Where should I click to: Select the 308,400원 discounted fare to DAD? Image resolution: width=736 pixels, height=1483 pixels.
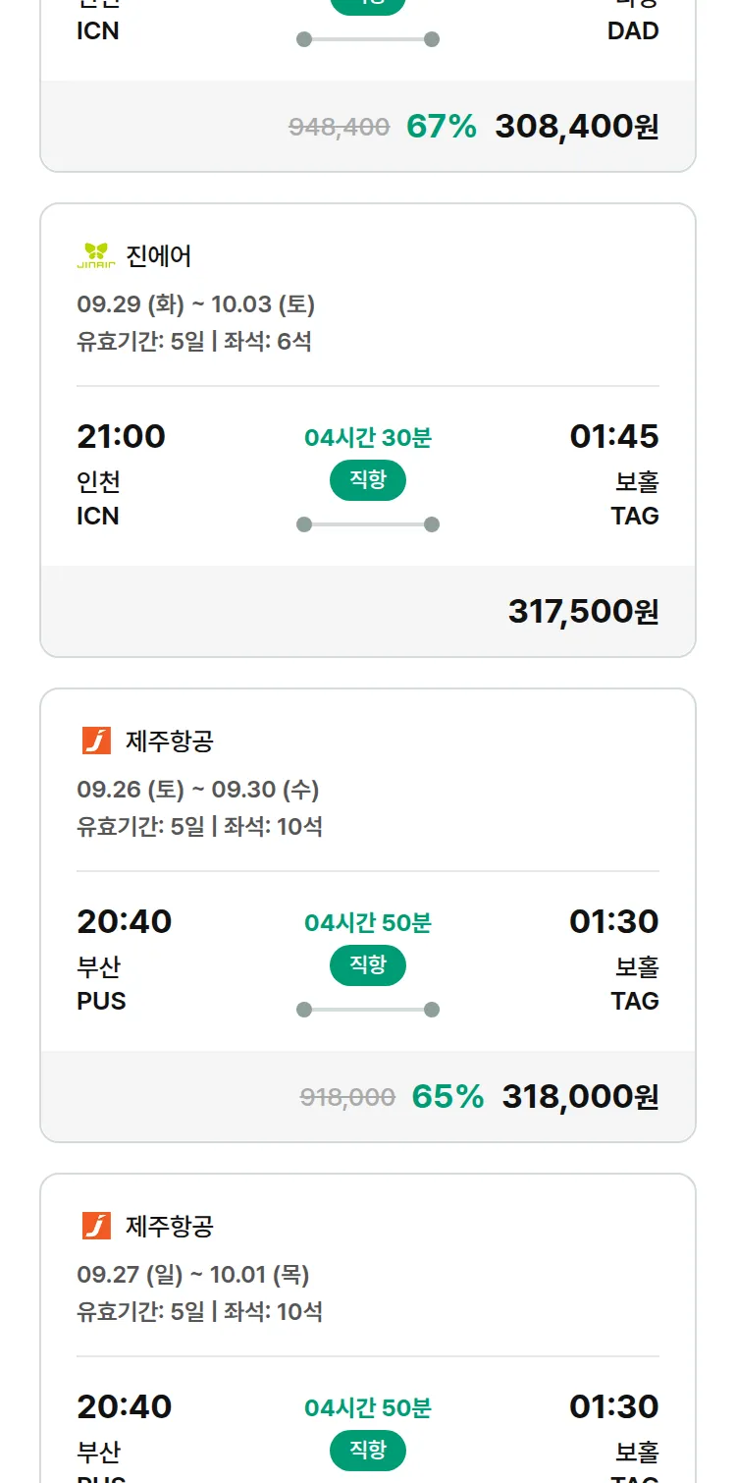[577, 127]
